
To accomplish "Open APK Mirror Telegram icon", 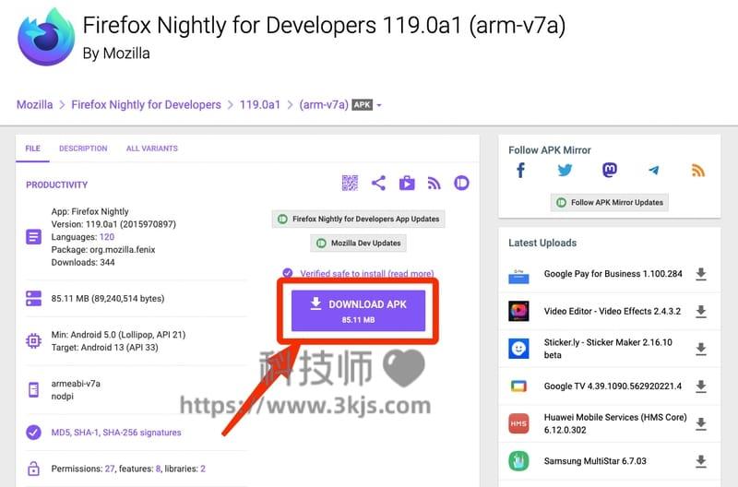I will pyautogui.click(x=654, y=171).
